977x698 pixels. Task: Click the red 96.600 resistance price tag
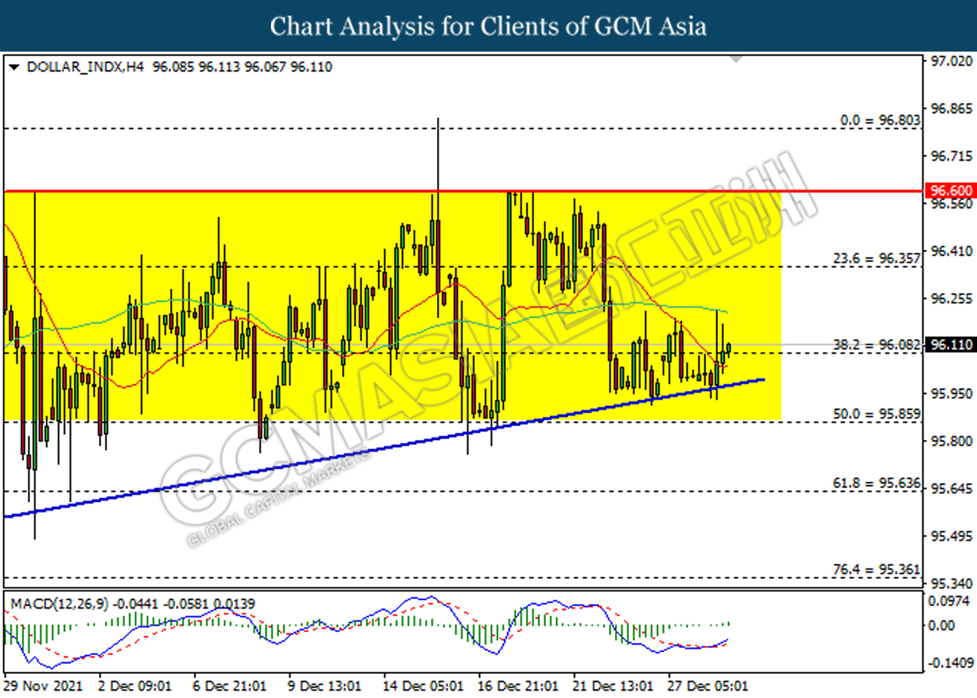(x=950, y=190)
